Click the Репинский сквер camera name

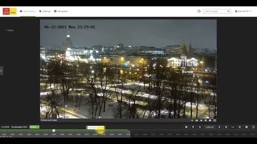(x=49, y=120)
